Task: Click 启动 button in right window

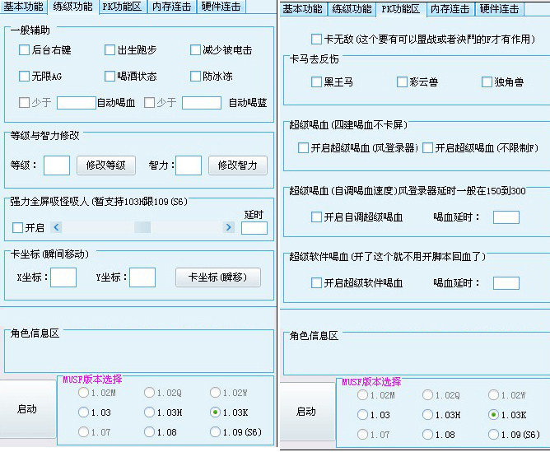Action: coord(306,412)
